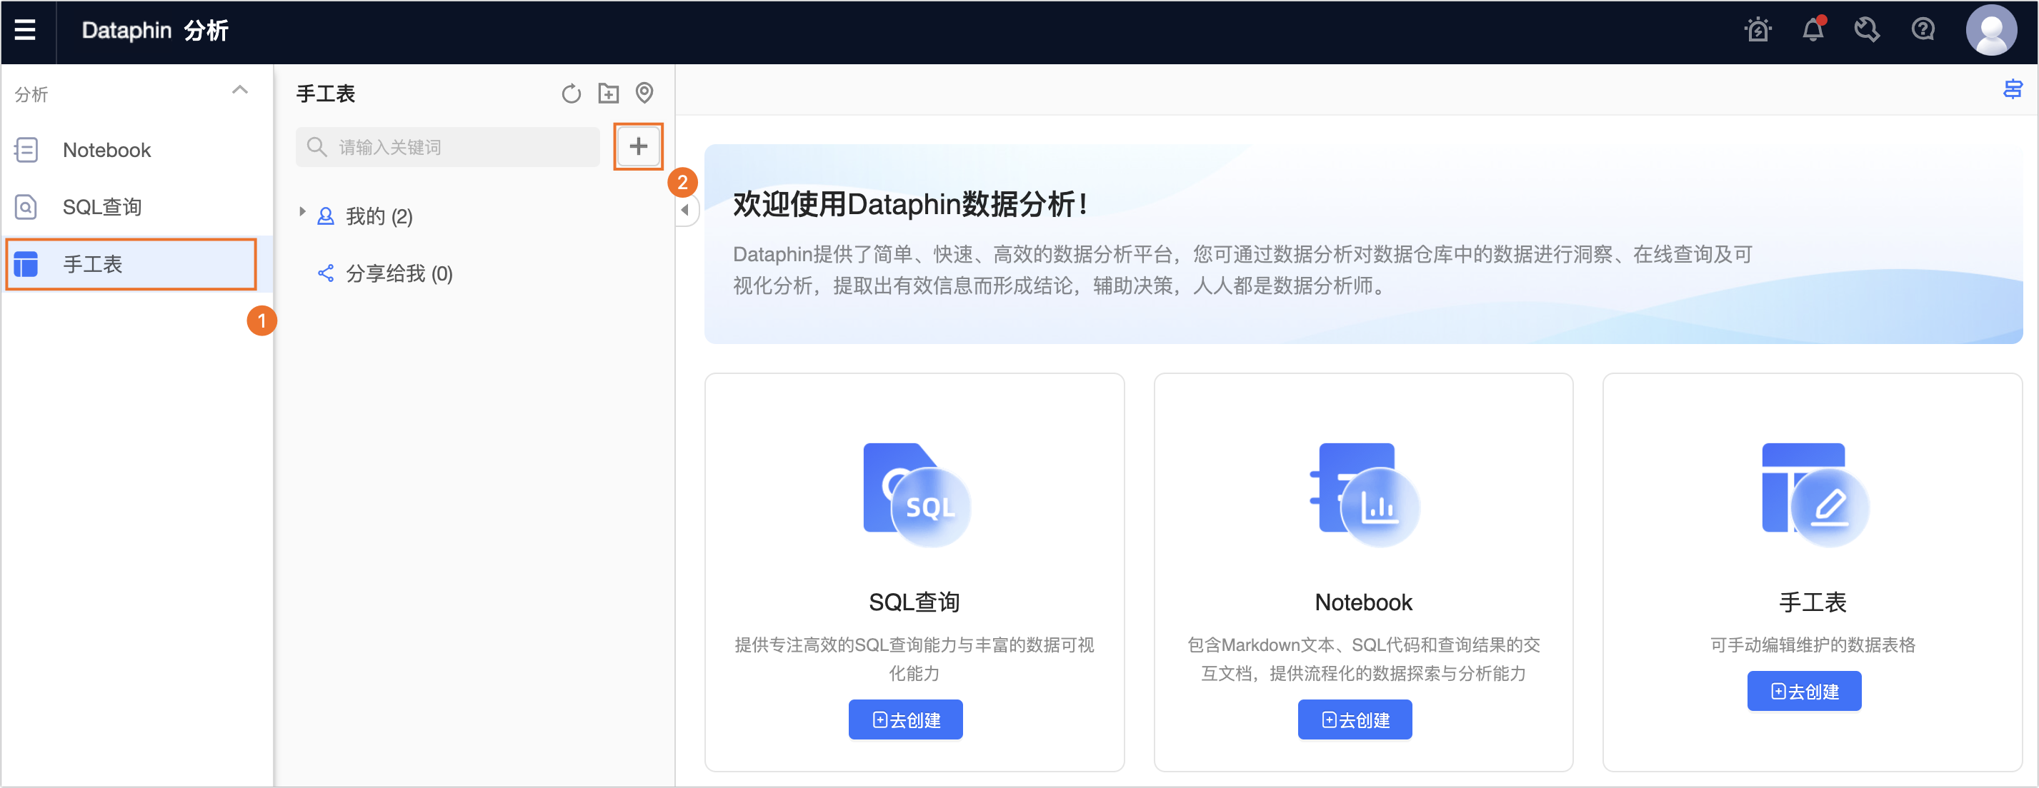Open 分享给我 (0) tree item
2039x788 pixels.
398,274
